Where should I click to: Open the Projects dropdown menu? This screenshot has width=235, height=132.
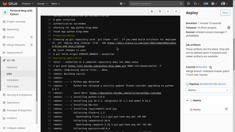click(28, 4)
